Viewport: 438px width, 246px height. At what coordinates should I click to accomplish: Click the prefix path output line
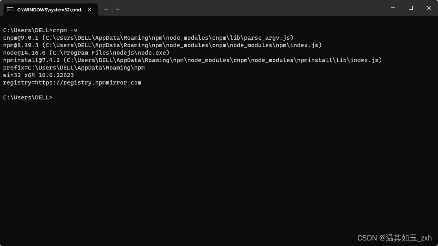74,68
